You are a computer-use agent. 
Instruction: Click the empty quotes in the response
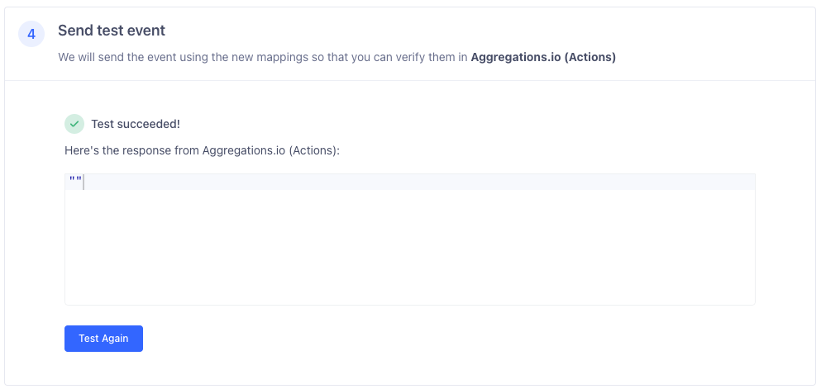pos(75,182)
